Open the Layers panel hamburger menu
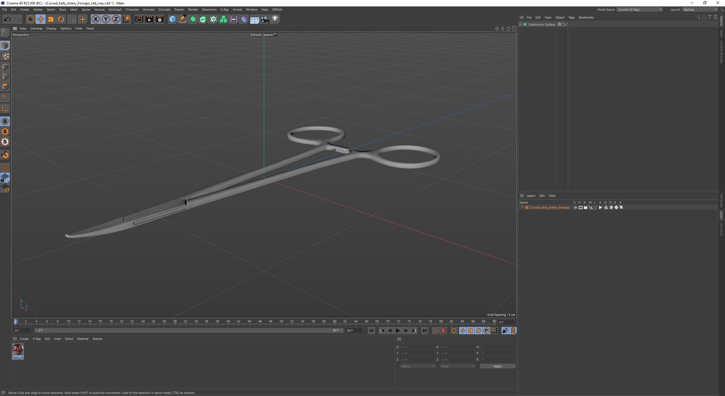 click(x=522, y=196)
